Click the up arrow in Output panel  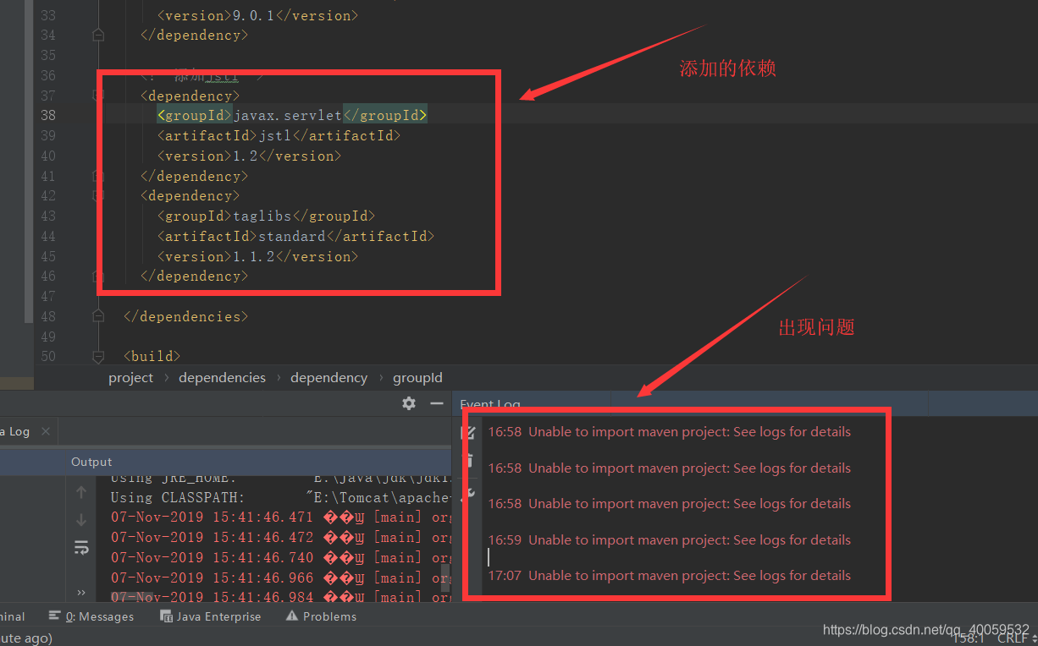coord(81,492)
